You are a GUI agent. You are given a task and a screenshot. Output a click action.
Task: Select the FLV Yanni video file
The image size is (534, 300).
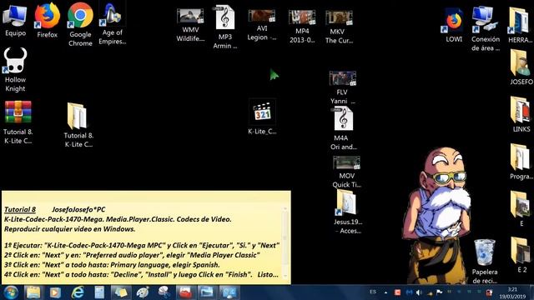[342, 87]
